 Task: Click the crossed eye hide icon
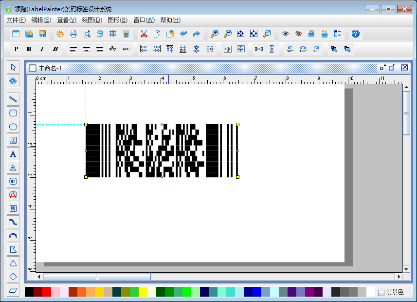pyautogui.click(x=298, y=34)
